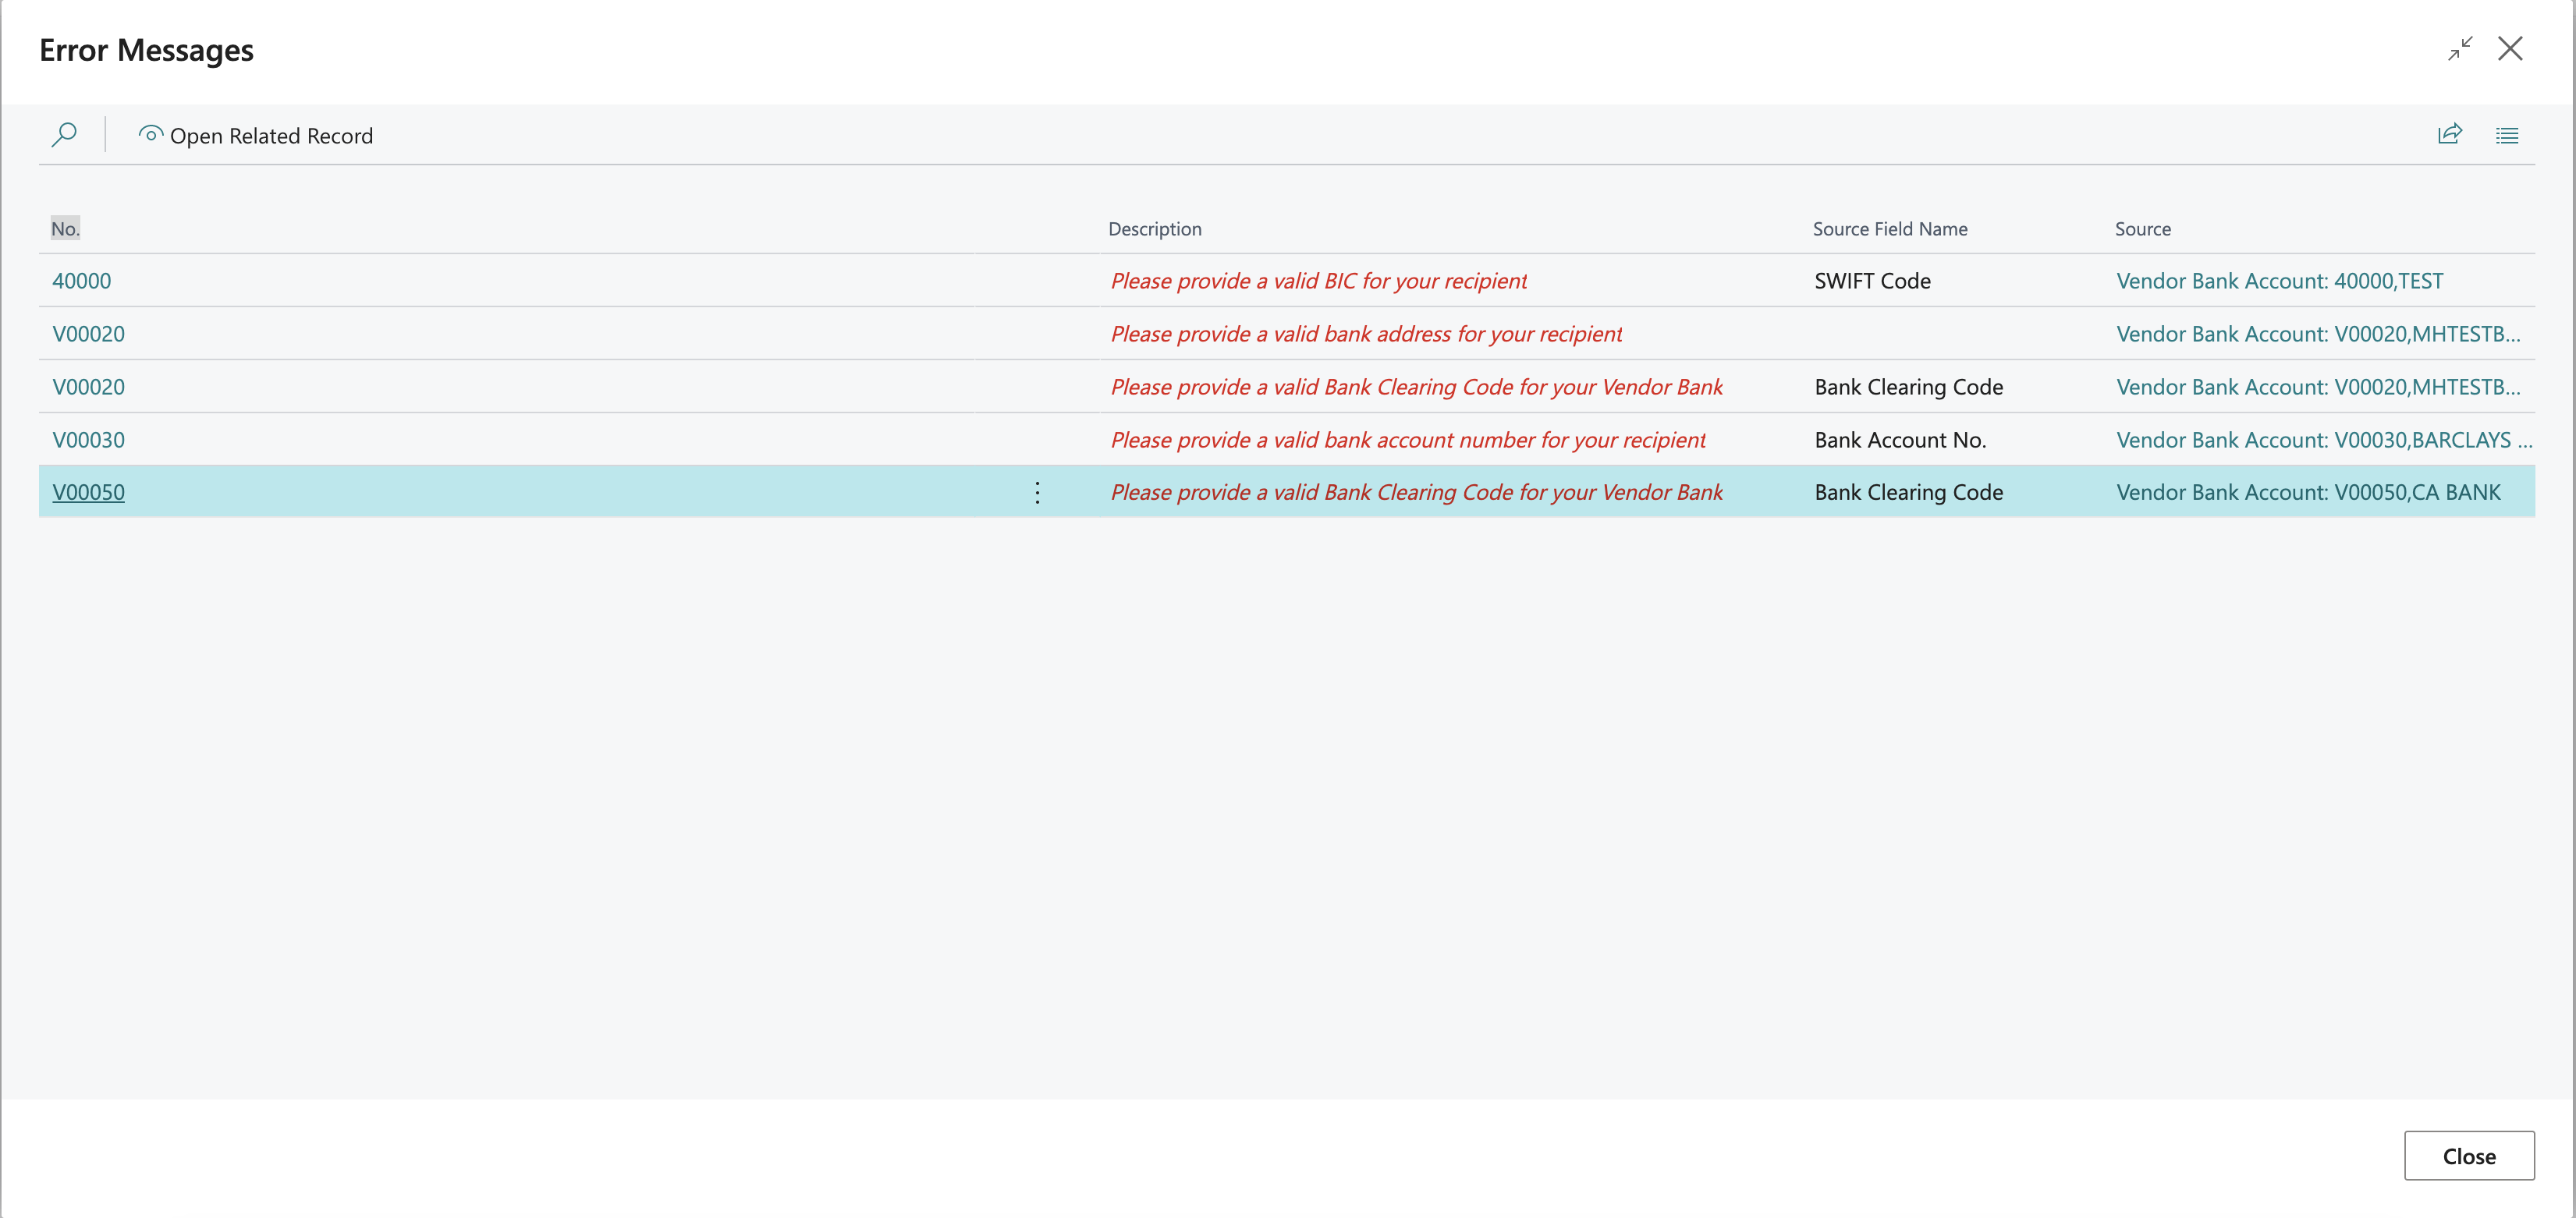
Task: Open the No. column header dropdown
Action: [x=65, y=228]
